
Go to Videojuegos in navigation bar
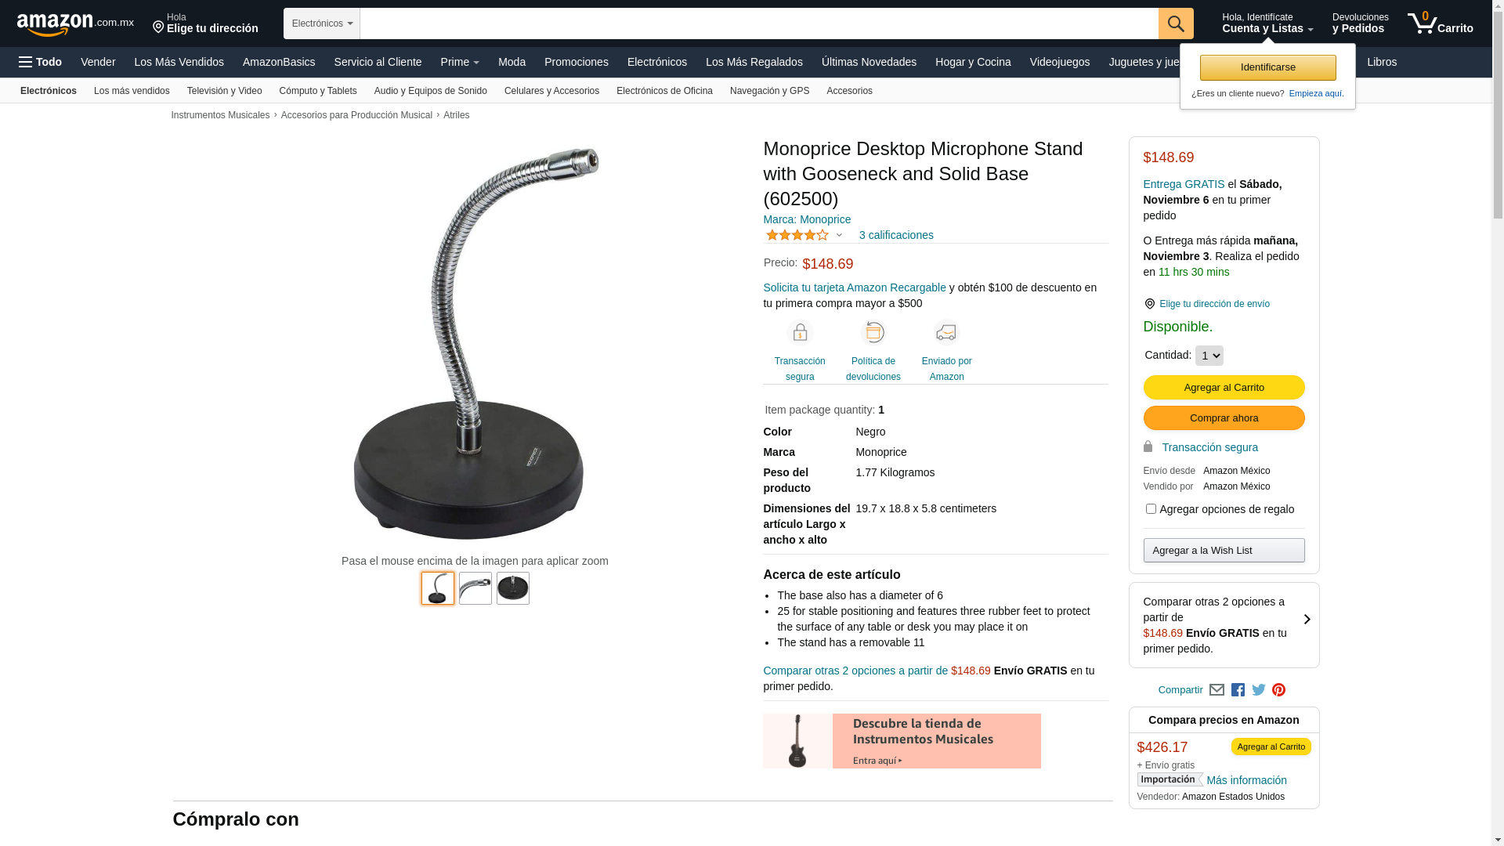[1059, 62]
